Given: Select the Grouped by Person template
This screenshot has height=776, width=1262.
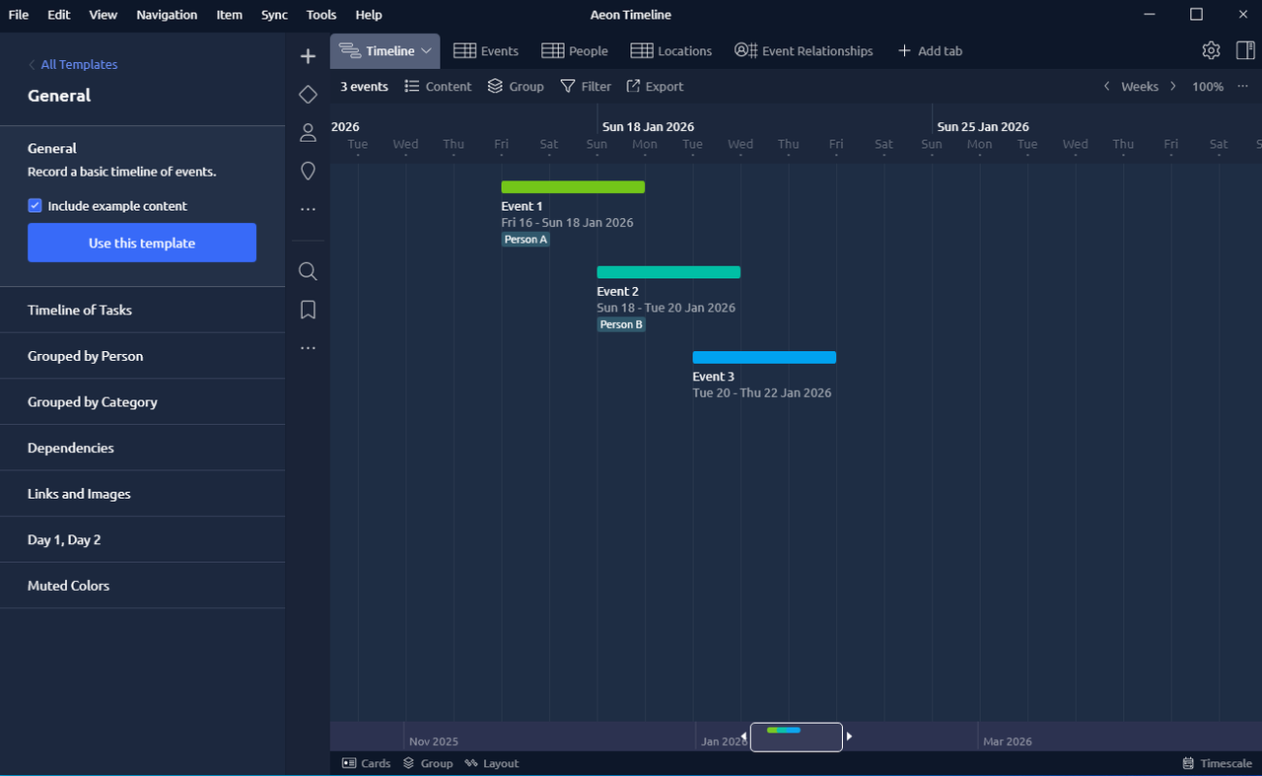Looking at the screenshot, I should pyautogui.click(x=86, y=356).
